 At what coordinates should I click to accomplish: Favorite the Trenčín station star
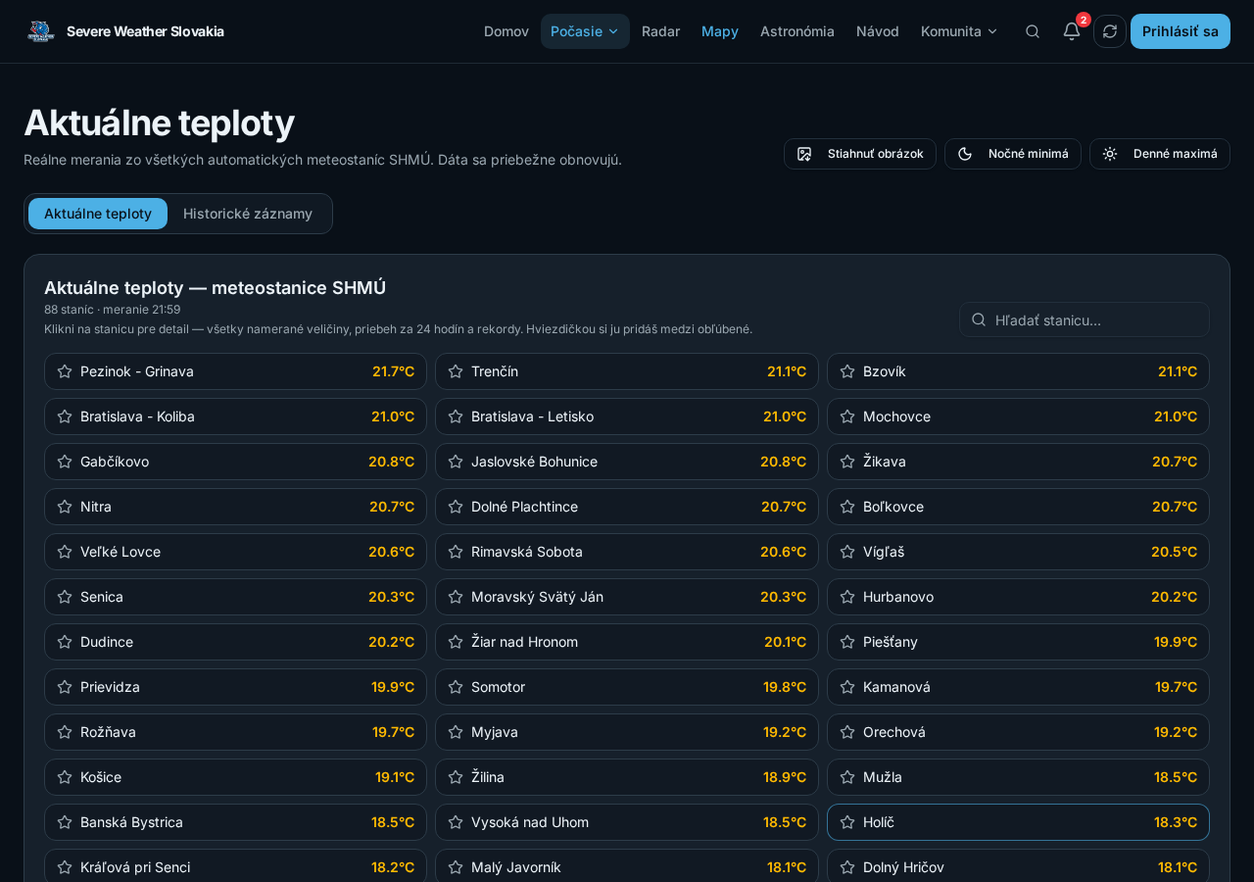tap(456, 371)
